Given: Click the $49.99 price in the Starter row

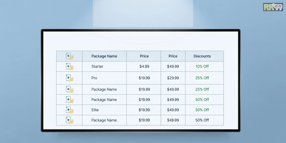Looking at the screenshot, I should (x=173, y=66).
